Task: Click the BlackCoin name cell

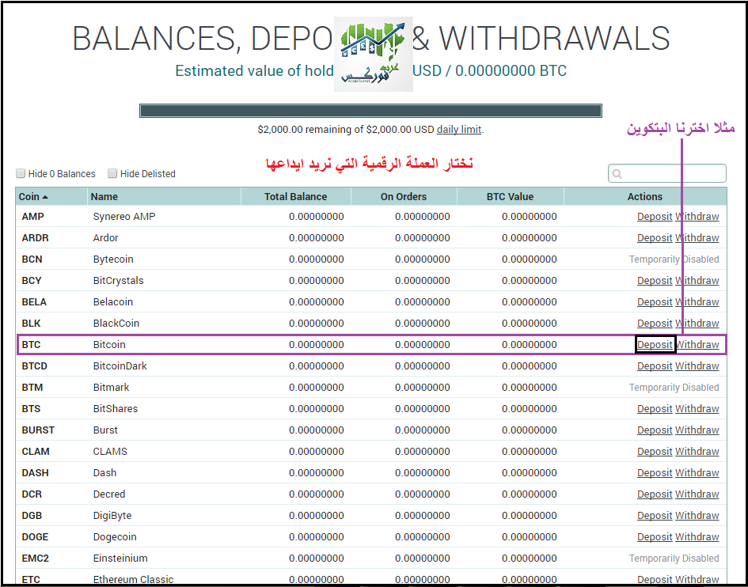Action: pyautogui.click(x=116, y=324)
